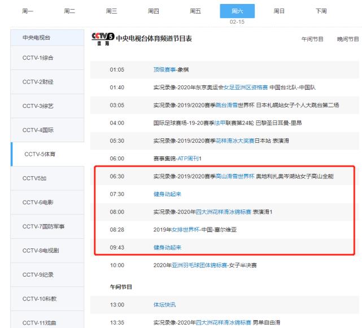Click the 01:05 time cell

tap(117, 69)
